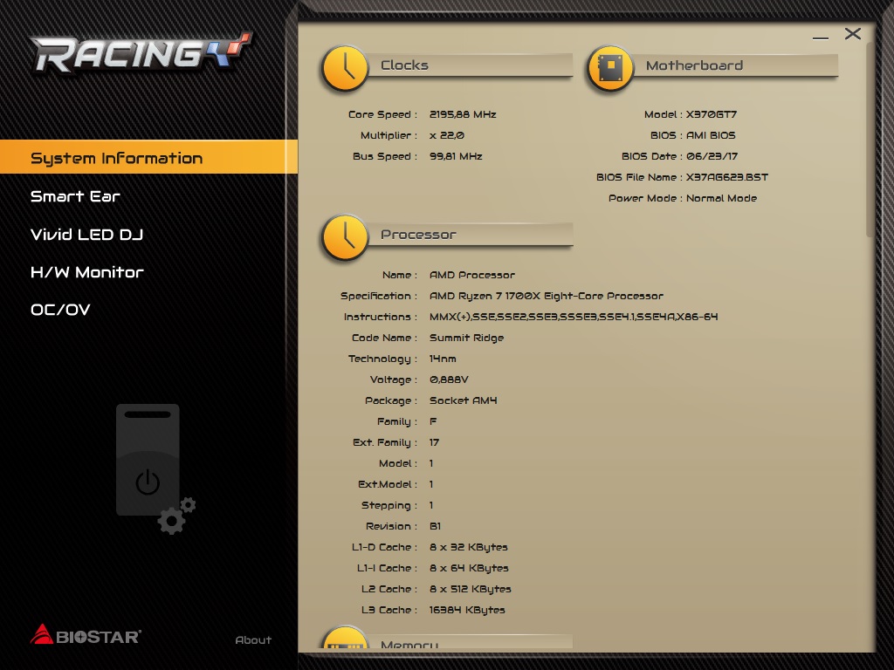
Task: Click the Clocks section header label
Action: (x=405, y=65)
